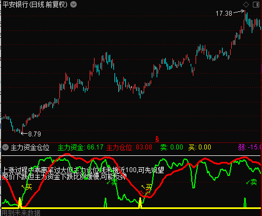This screenshot has width=262, height=216.
Task: Expand the 主力资金仓位 indicator dropdown
Action: pos(5,147)
